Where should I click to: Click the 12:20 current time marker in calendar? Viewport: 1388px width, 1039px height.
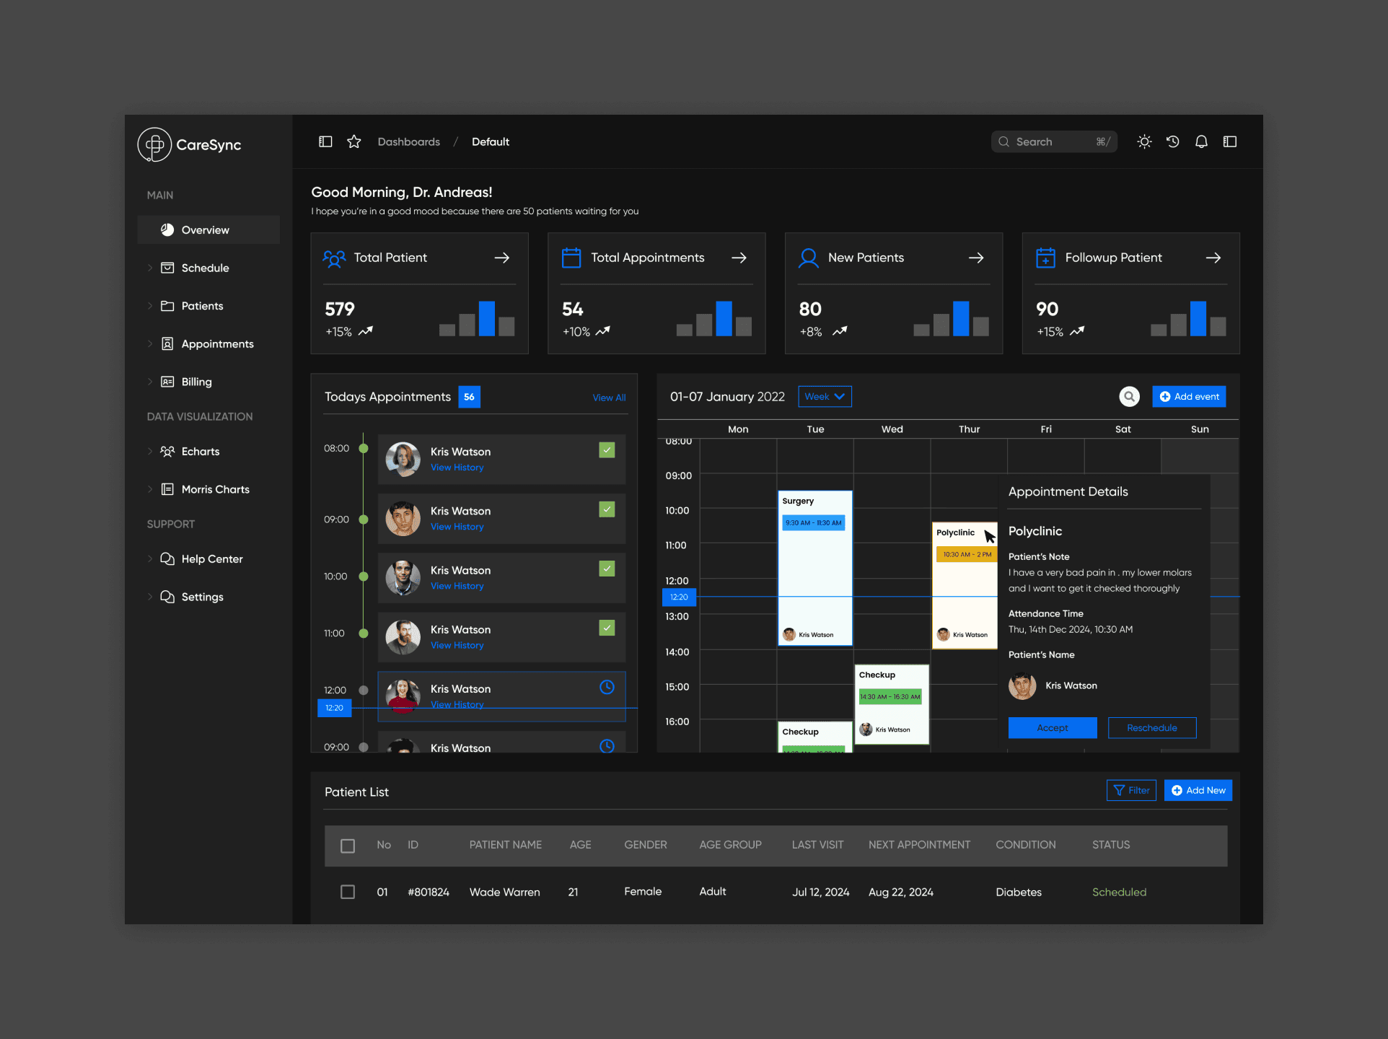(x=679, y=597)
